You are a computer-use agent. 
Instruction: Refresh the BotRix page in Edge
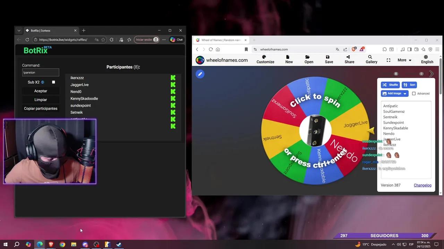tap(27, 40)
